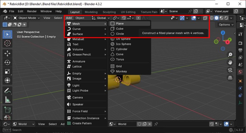Select the Cursor tool in the toolbar
Screen dimensions: 246x133
[7, 43]
